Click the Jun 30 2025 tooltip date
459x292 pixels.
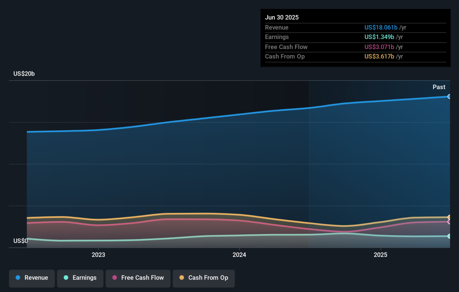point(281,18)
